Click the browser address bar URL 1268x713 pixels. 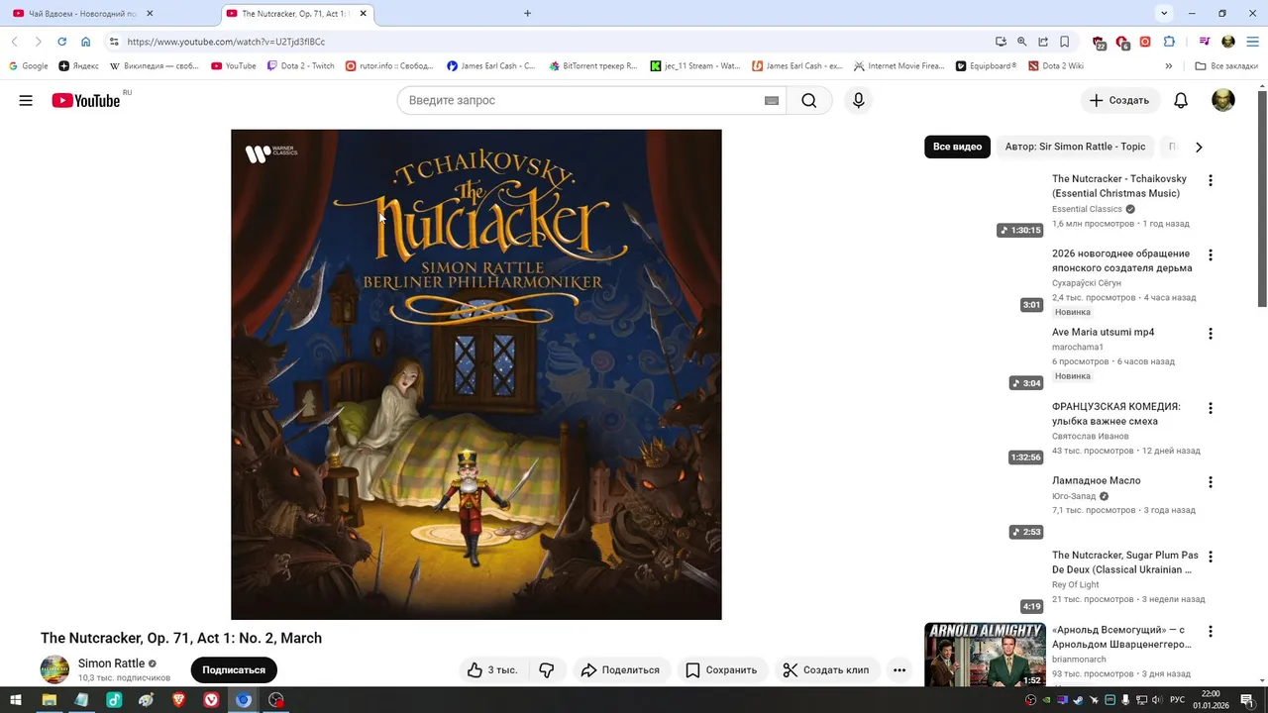[x=226, y=42]
